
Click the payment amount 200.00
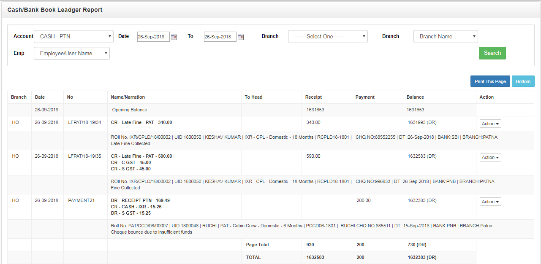point(364,200)
